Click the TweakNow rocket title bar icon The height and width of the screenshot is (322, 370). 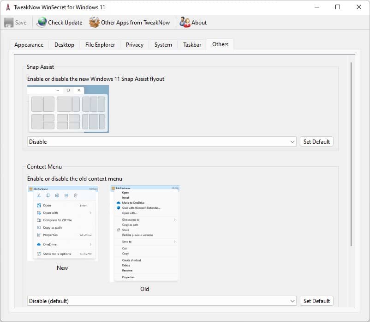[x=8, y=7]
